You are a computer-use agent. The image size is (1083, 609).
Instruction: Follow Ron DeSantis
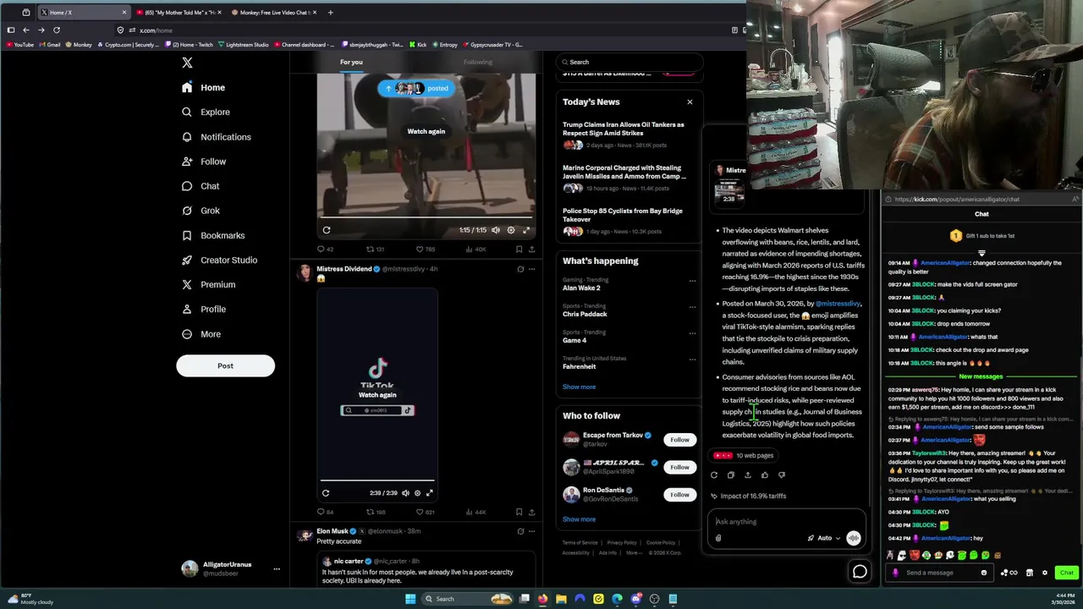tap(679, 495)
